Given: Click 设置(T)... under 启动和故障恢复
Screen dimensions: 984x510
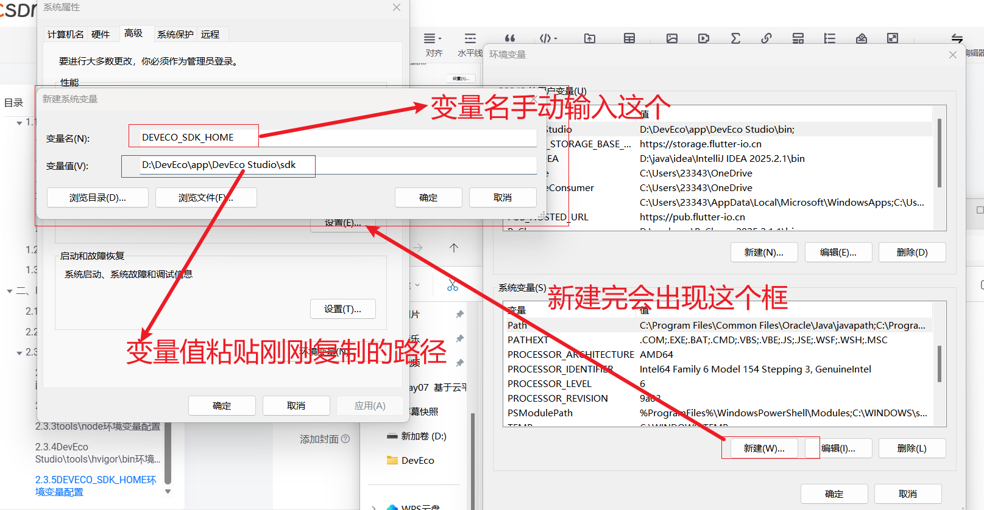Looking at the screenshot, I should [x=343, y=309].
